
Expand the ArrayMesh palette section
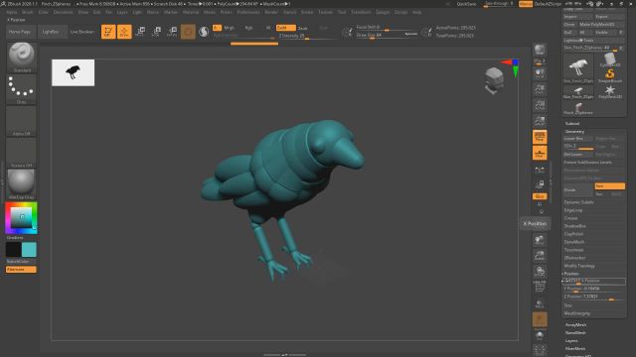(576, 324)
